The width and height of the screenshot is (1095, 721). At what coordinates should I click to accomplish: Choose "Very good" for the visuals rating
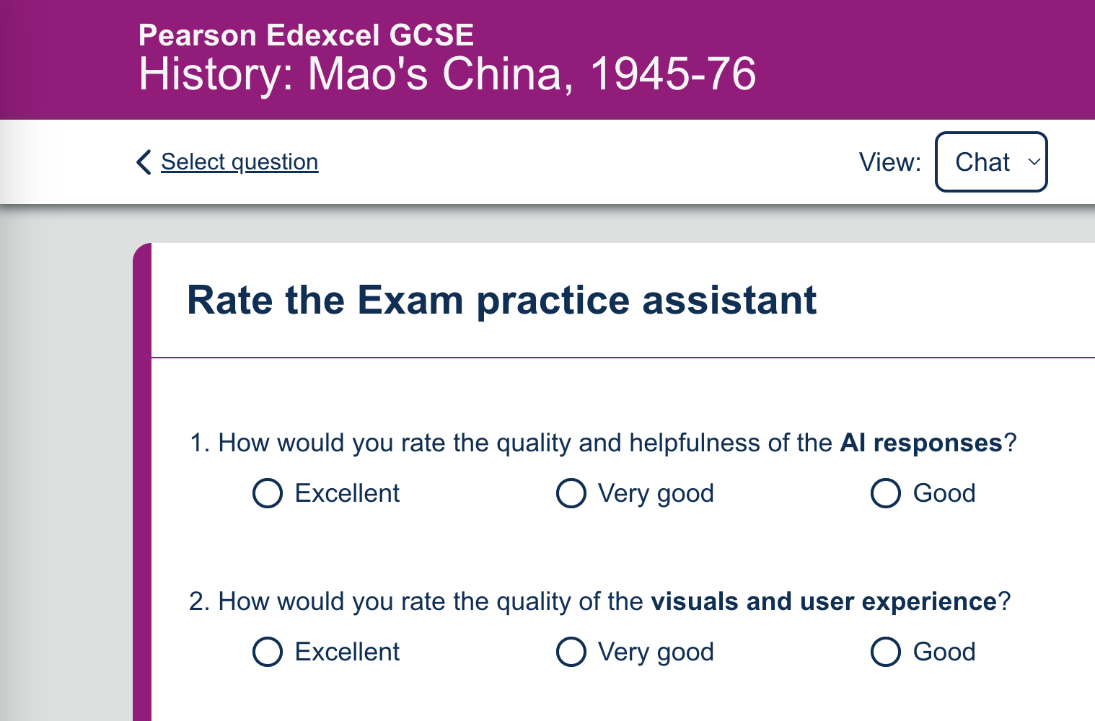click(x=571, y=652)
